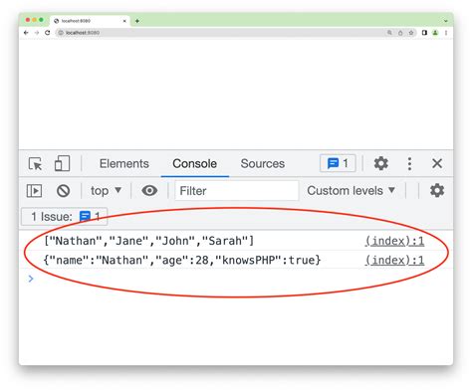Image resolution: width=472 pixels, height=390 pixels.
Task: Go back in browser history
Action: click(26, 33)
